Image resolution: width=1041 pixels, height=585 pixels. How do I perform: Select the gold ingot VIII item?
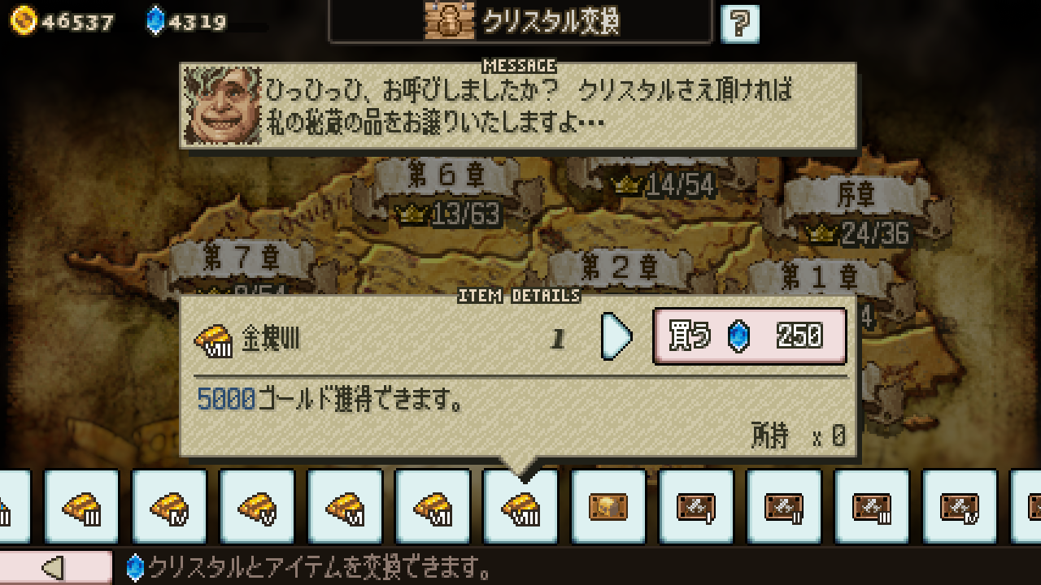[x=520, y=507]
